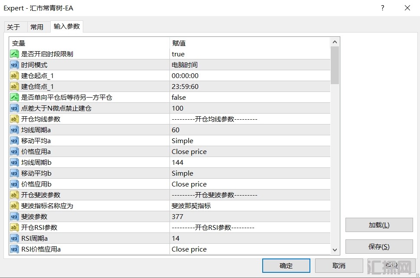Screen dimensions: 420x278
Task: Close the Expert dialog window
Action: pyautogui.click(x=407, y=8)
